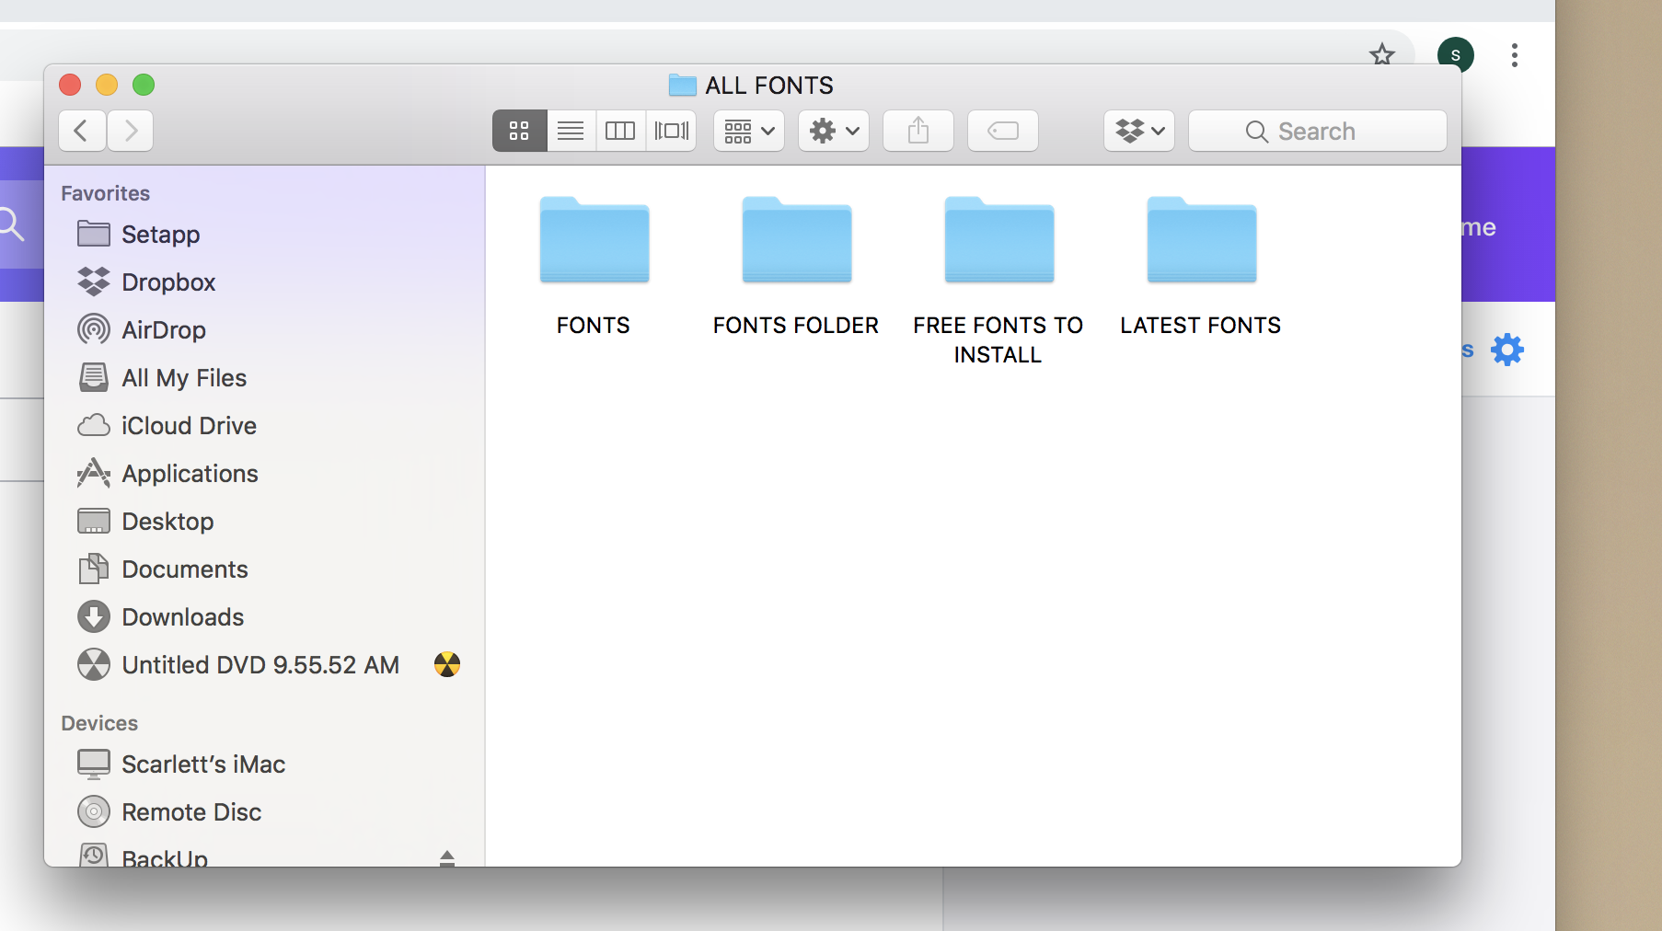The width and height of the screenshot is (1662, 931).
Task: Open AirDrop in the sidebar
Action: point(265,330)
